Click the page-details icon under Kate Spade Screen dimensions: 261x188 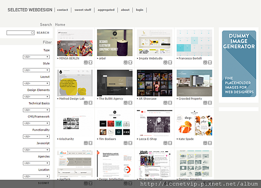pyautogui.click(x=205, y=143)
